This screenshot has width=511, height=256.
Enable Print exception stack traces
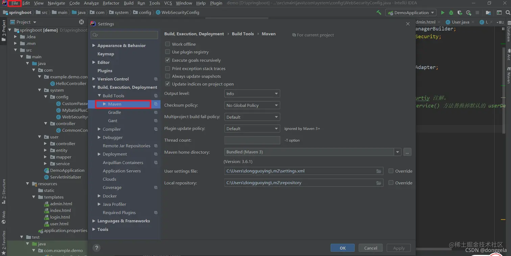point(168,68)
